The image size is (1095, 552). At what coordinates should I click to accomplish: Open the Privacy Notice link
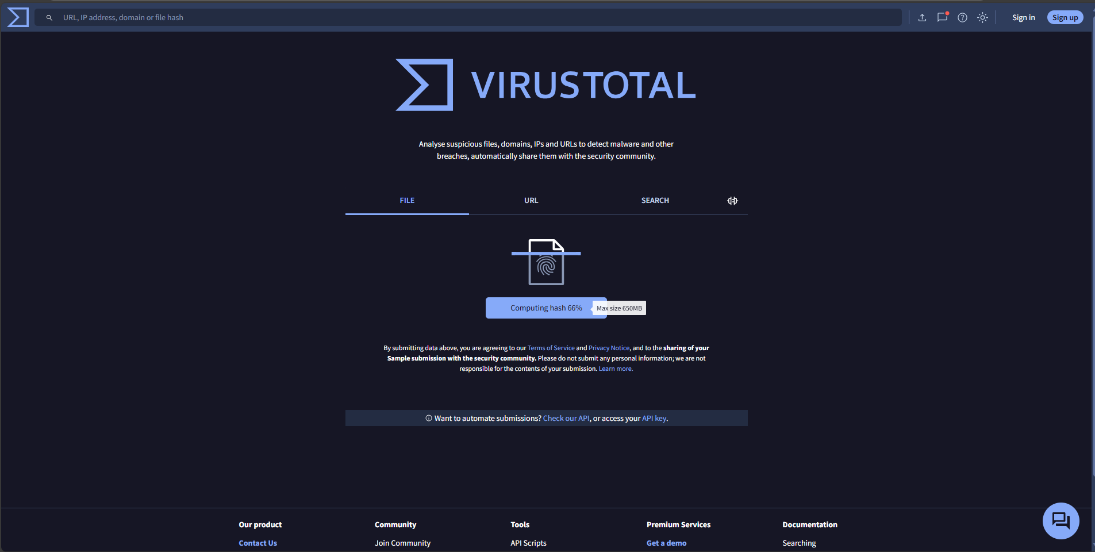[x=609, y=347]
